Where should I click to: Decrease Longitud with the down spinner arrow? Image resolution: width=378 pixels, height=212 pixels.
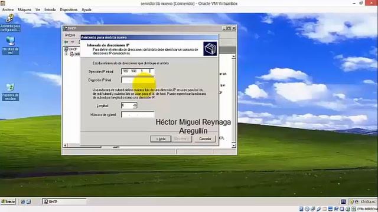tap(135, 107)
